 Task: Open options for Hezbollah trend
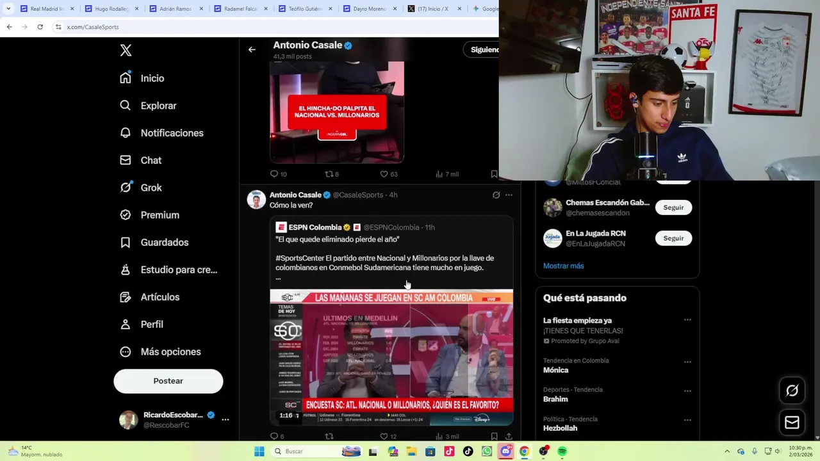(687, 421)
